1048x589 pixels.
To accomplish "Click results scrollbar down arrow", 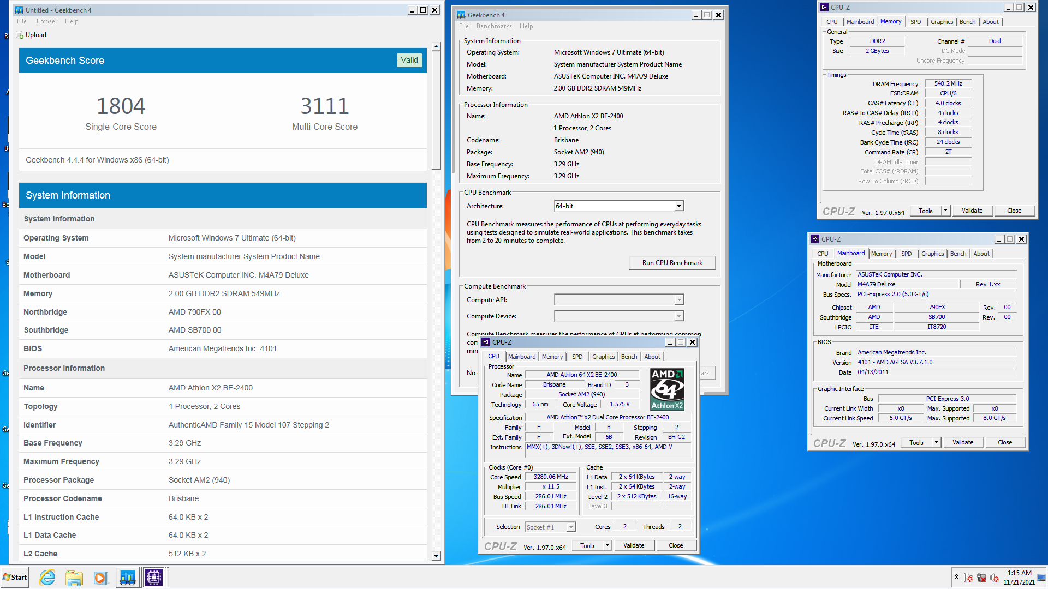I will click(x=436, y=556).
